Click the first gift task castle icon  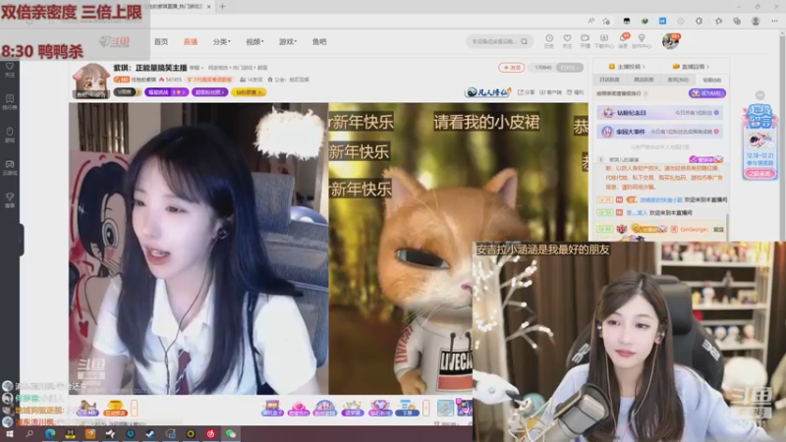pyautogui.click(x=87, y=408)
